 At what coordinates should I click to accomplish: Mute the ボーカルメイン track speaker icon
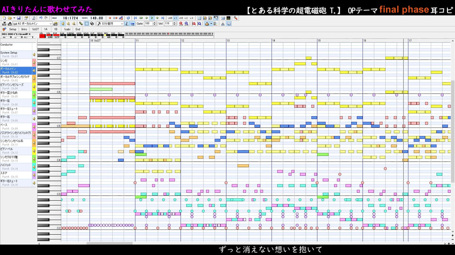click(34, 70)
